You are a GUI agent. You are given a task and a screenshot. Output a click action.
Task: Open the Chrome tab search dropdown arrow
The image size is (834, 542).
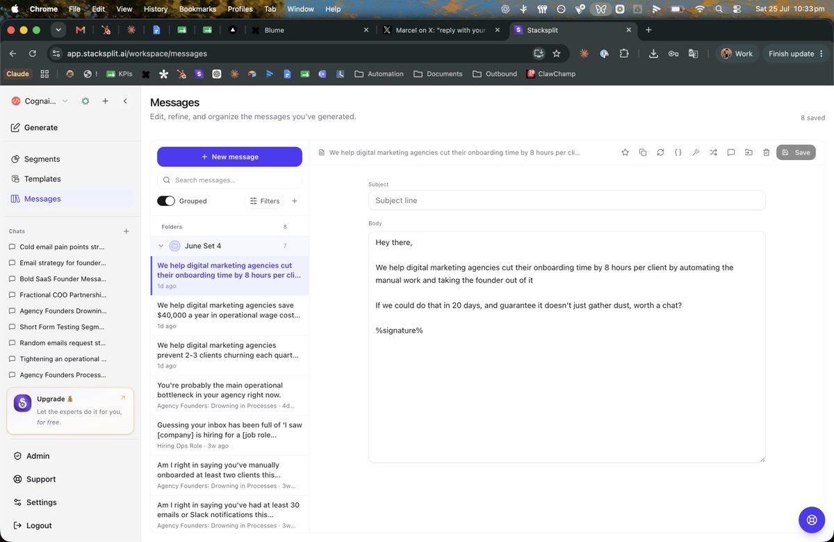coord(58,30)
